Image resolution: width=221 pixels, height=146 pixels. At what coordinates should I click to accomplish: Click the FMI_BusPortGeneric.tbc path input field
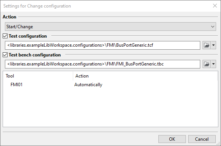(103, 64)
